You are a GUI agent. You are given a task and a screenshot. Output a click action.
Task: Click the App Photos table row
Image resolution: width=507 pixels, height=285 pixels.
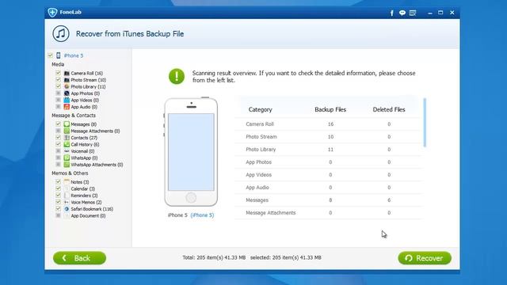(329, 162)
